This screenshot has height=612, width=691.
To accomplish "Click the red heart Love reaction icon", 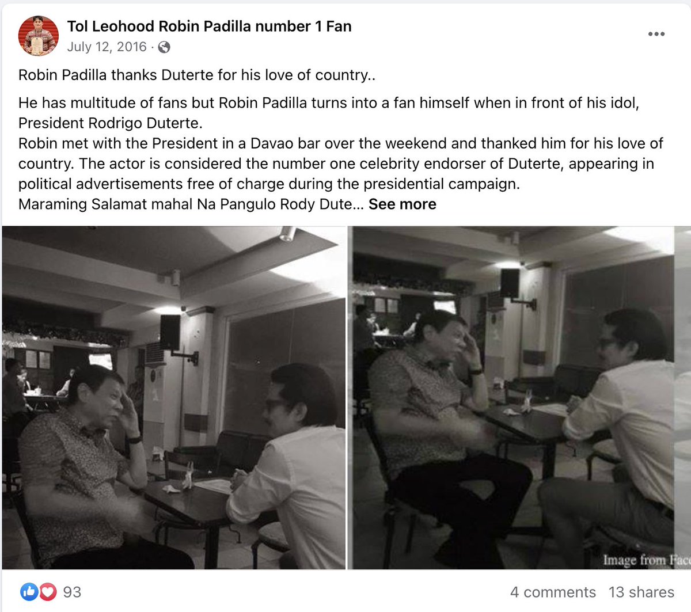I will 47,591.
